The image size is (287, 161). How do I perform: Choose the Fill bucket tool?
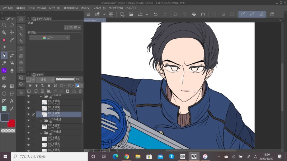point(4,86)
